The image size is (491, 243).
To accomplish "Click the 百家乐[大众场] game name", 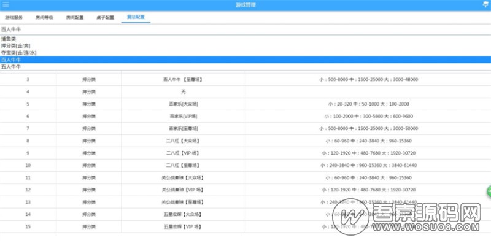I will (x=184, y=104).
